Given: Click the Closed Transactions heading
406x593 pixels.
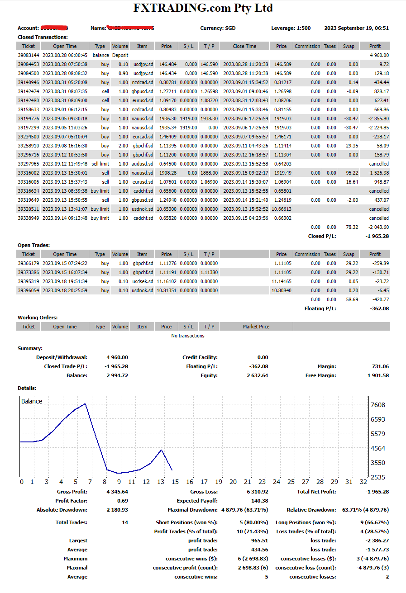Looking at the screenshot, I should coord(43,37).
